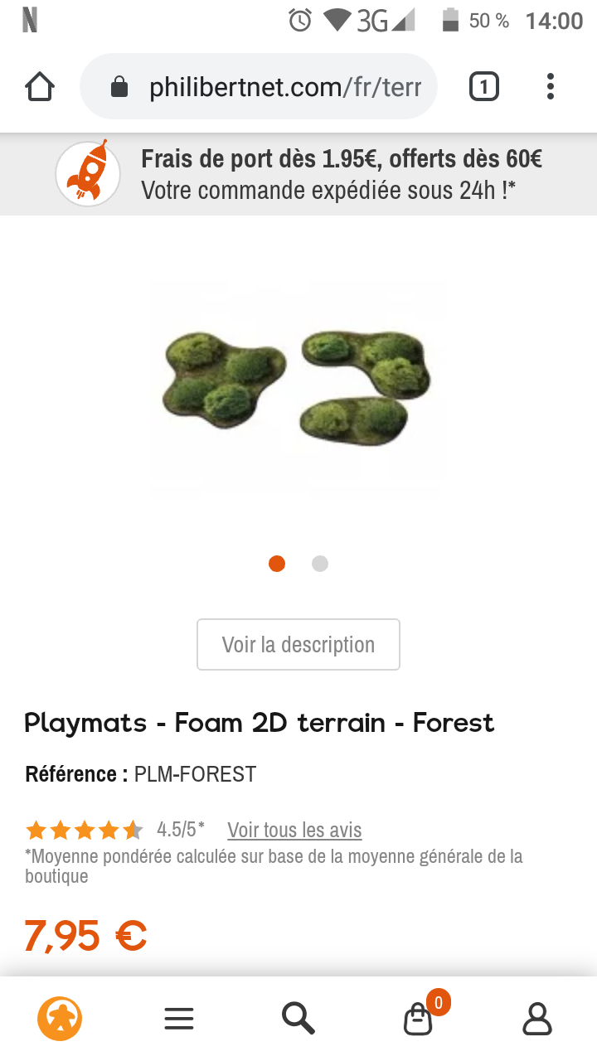Tap the 4.5 star rating
597x1061 pixels.
point(84,830)
